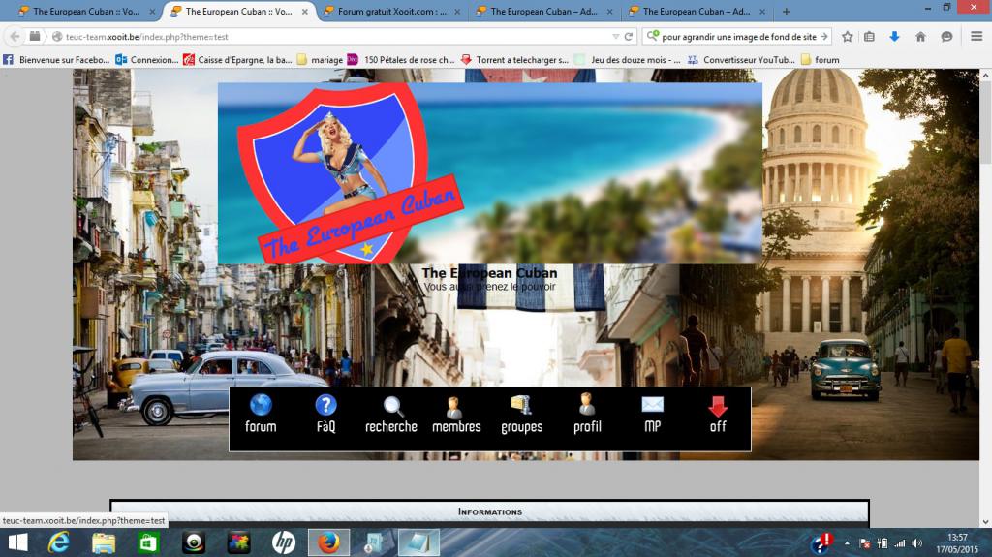Screen dimensions: 992x557
Task: Open the membres icon
Action: (454, 407)
